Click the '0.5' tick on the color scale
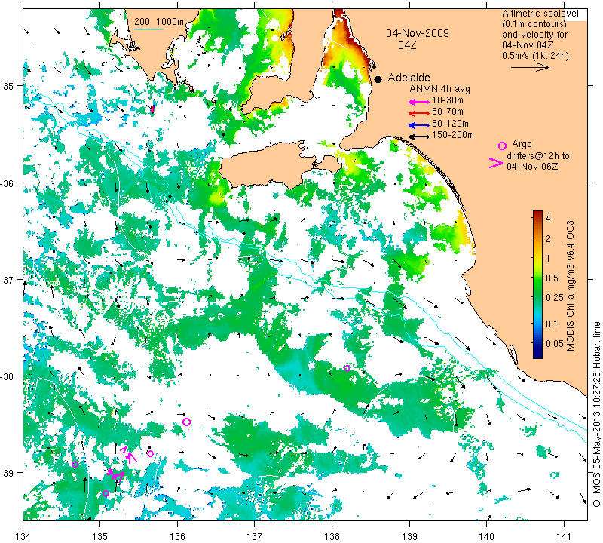Image resolution: width=603 pixels, height=543 pixels. tap(552, 278)
